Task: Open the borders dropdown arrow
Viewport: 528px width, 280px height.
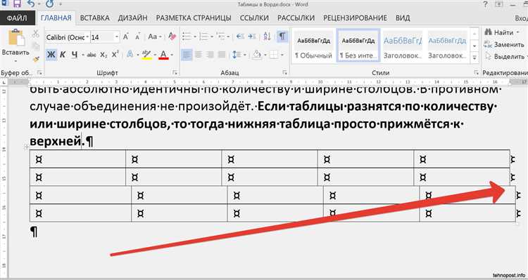Action: (x=282, y=55)
